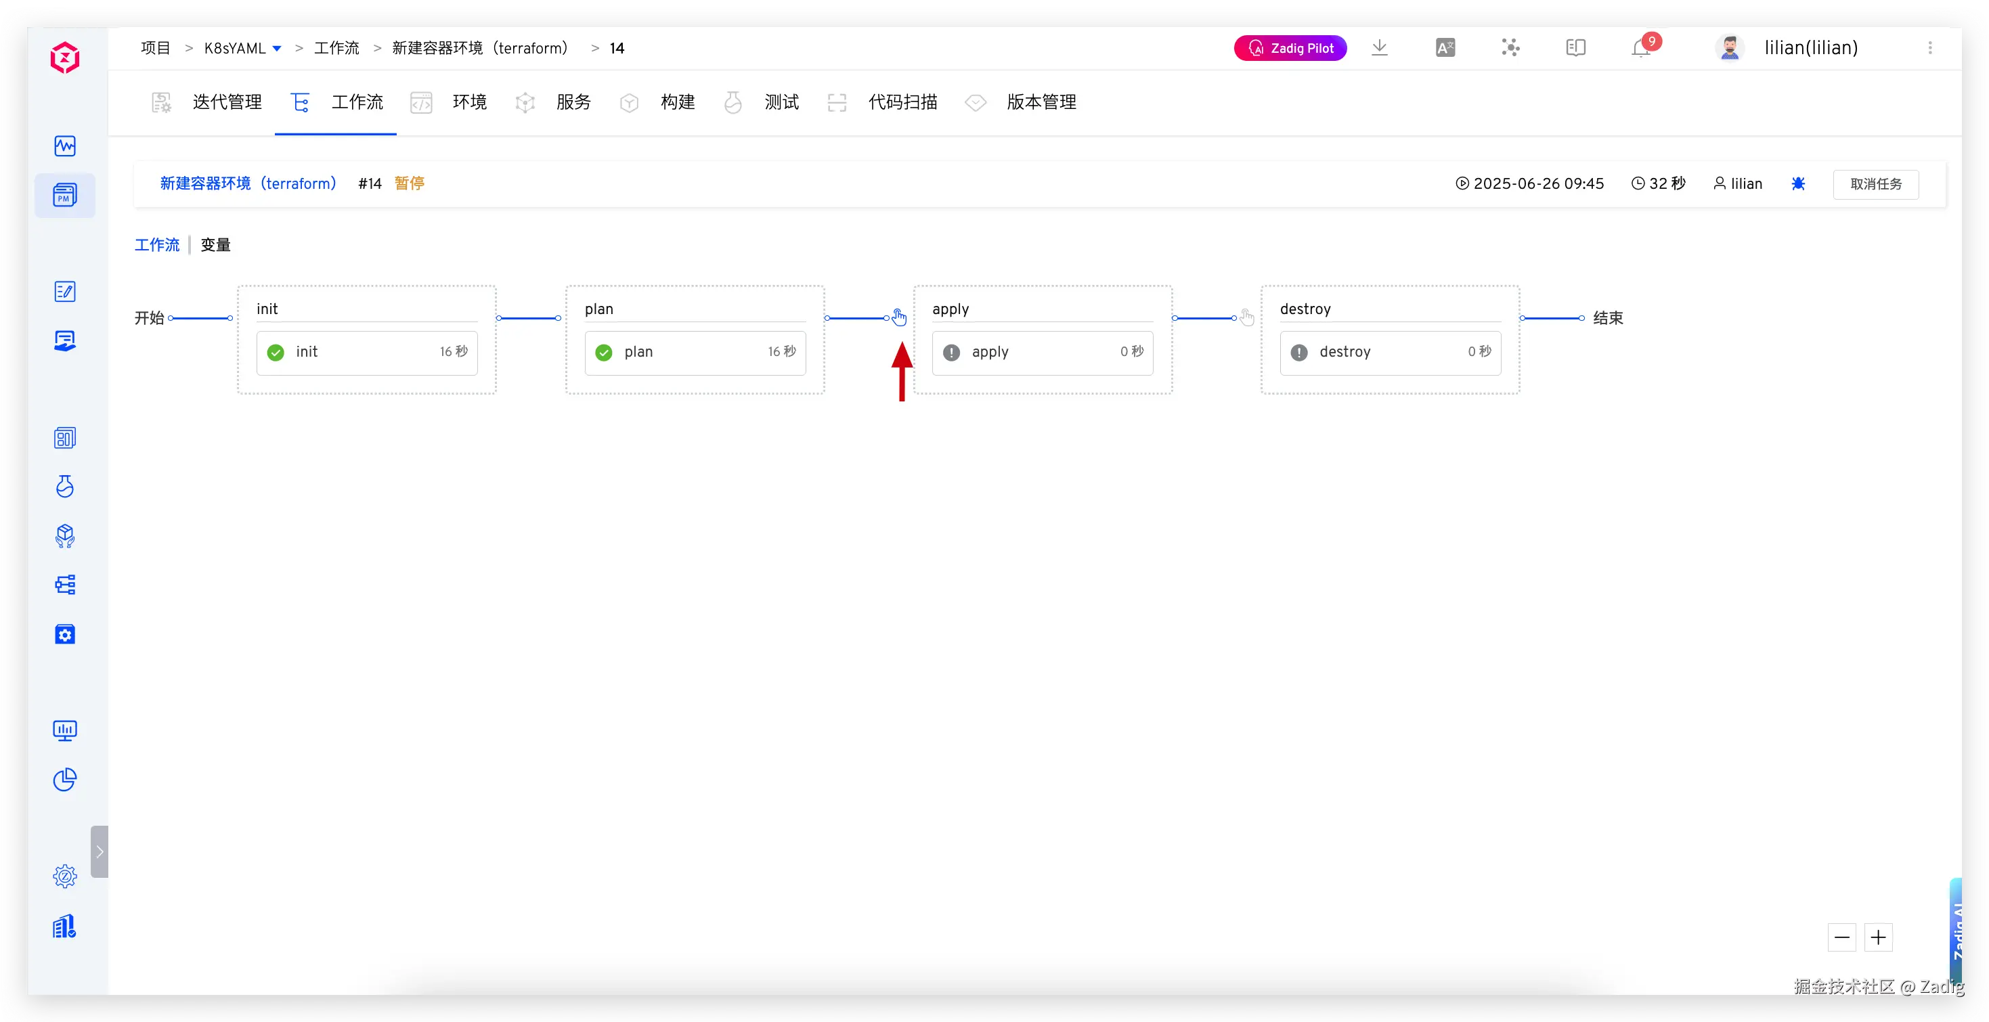Click the download icon in top bar
Screen dimensions: 1989x1022
pos(1379,48)
